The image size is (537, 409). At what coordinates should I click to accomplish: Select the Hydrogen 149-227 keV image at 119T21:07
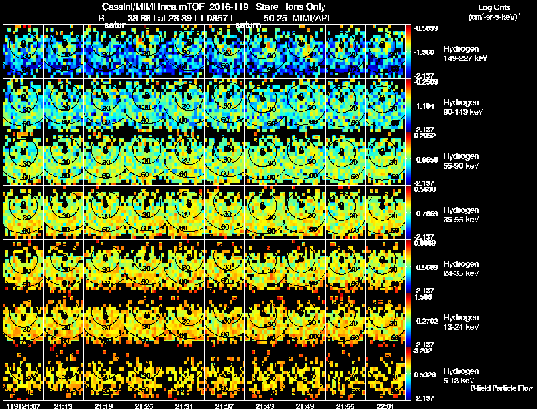[x=23, y=51]
